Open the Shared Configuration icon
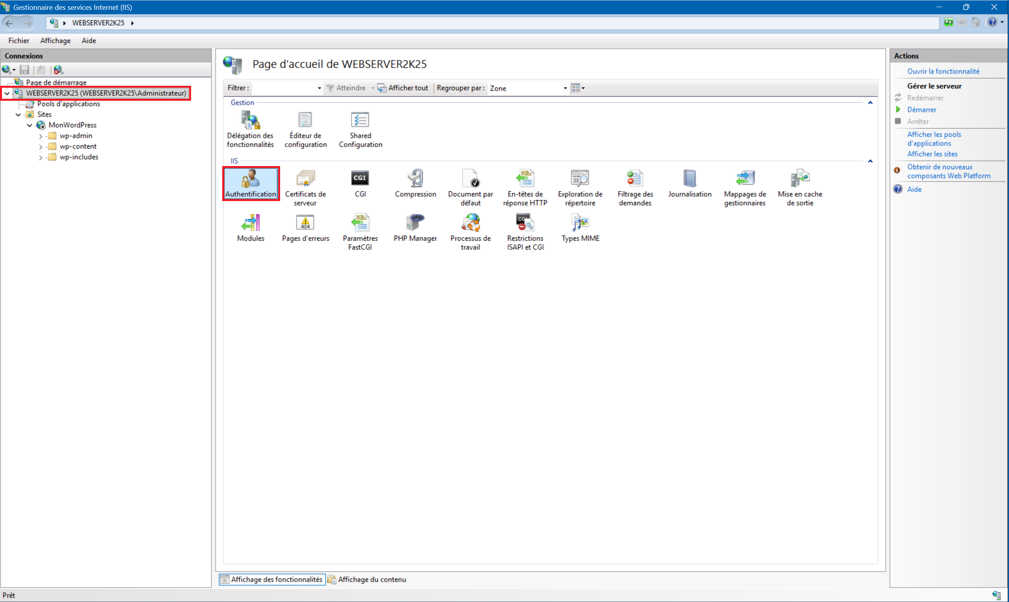 (x=360, y=129)
